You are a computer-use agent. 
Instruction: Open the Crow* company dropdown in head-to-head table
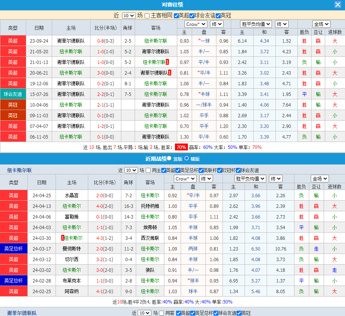click(196, 24)
